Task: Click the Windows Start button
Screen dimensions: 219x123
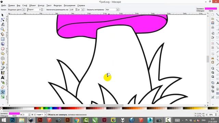Action: [4, 120]
